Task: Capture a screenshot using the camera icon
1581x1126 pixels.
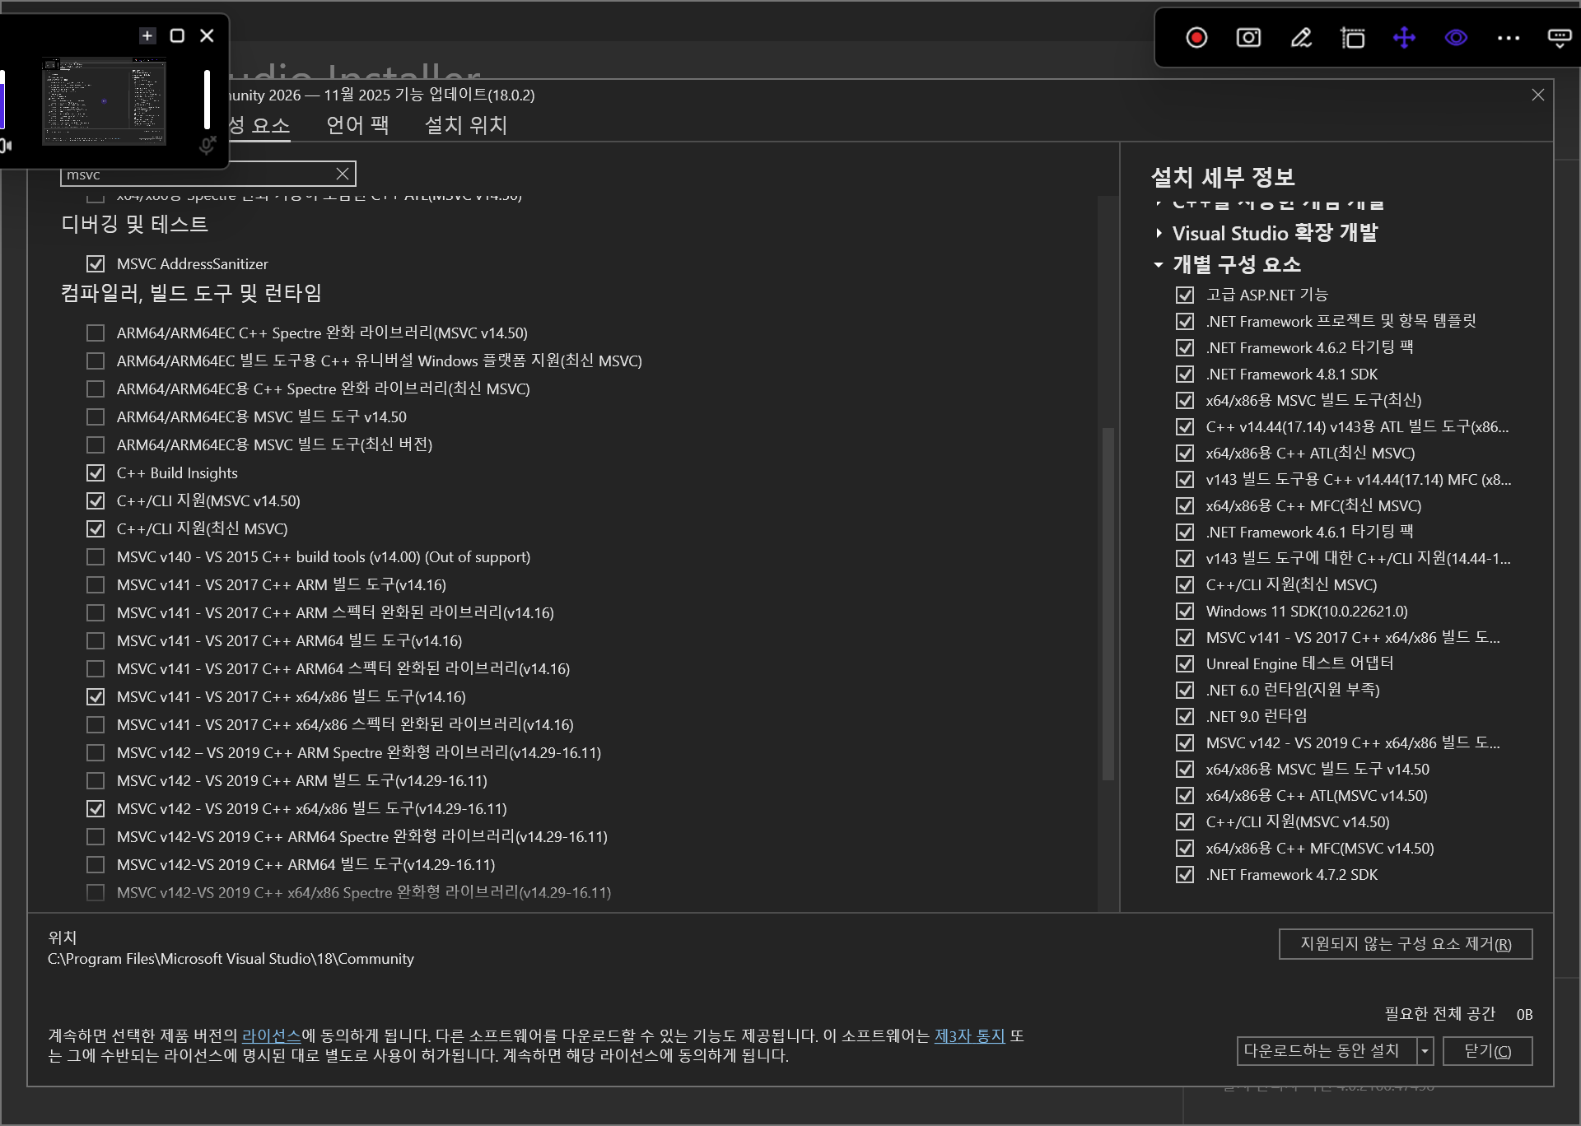Action: [x=1248, y=38]
